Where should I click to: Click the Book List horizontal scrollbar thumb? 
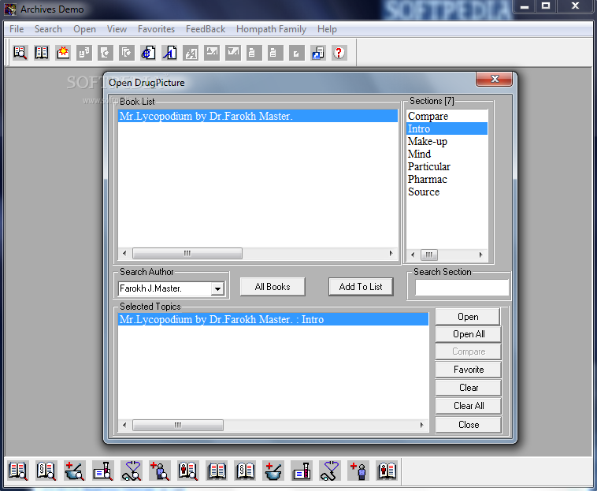coord(187,253)
